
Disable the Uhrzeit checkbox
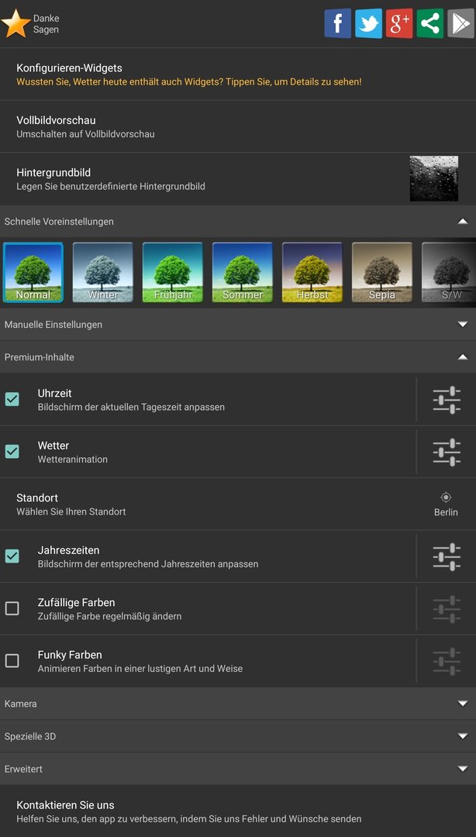[12, 399]
